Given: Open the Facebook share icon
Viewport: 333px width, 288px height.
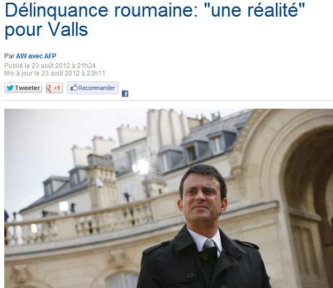Looking at the screenshot, I should pos(125,94).
